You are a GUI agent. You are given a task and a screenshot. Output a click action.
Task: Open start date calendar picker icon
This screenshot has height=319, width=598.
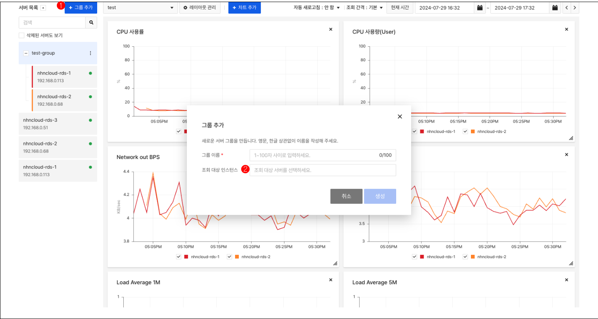tap(480, 8)
